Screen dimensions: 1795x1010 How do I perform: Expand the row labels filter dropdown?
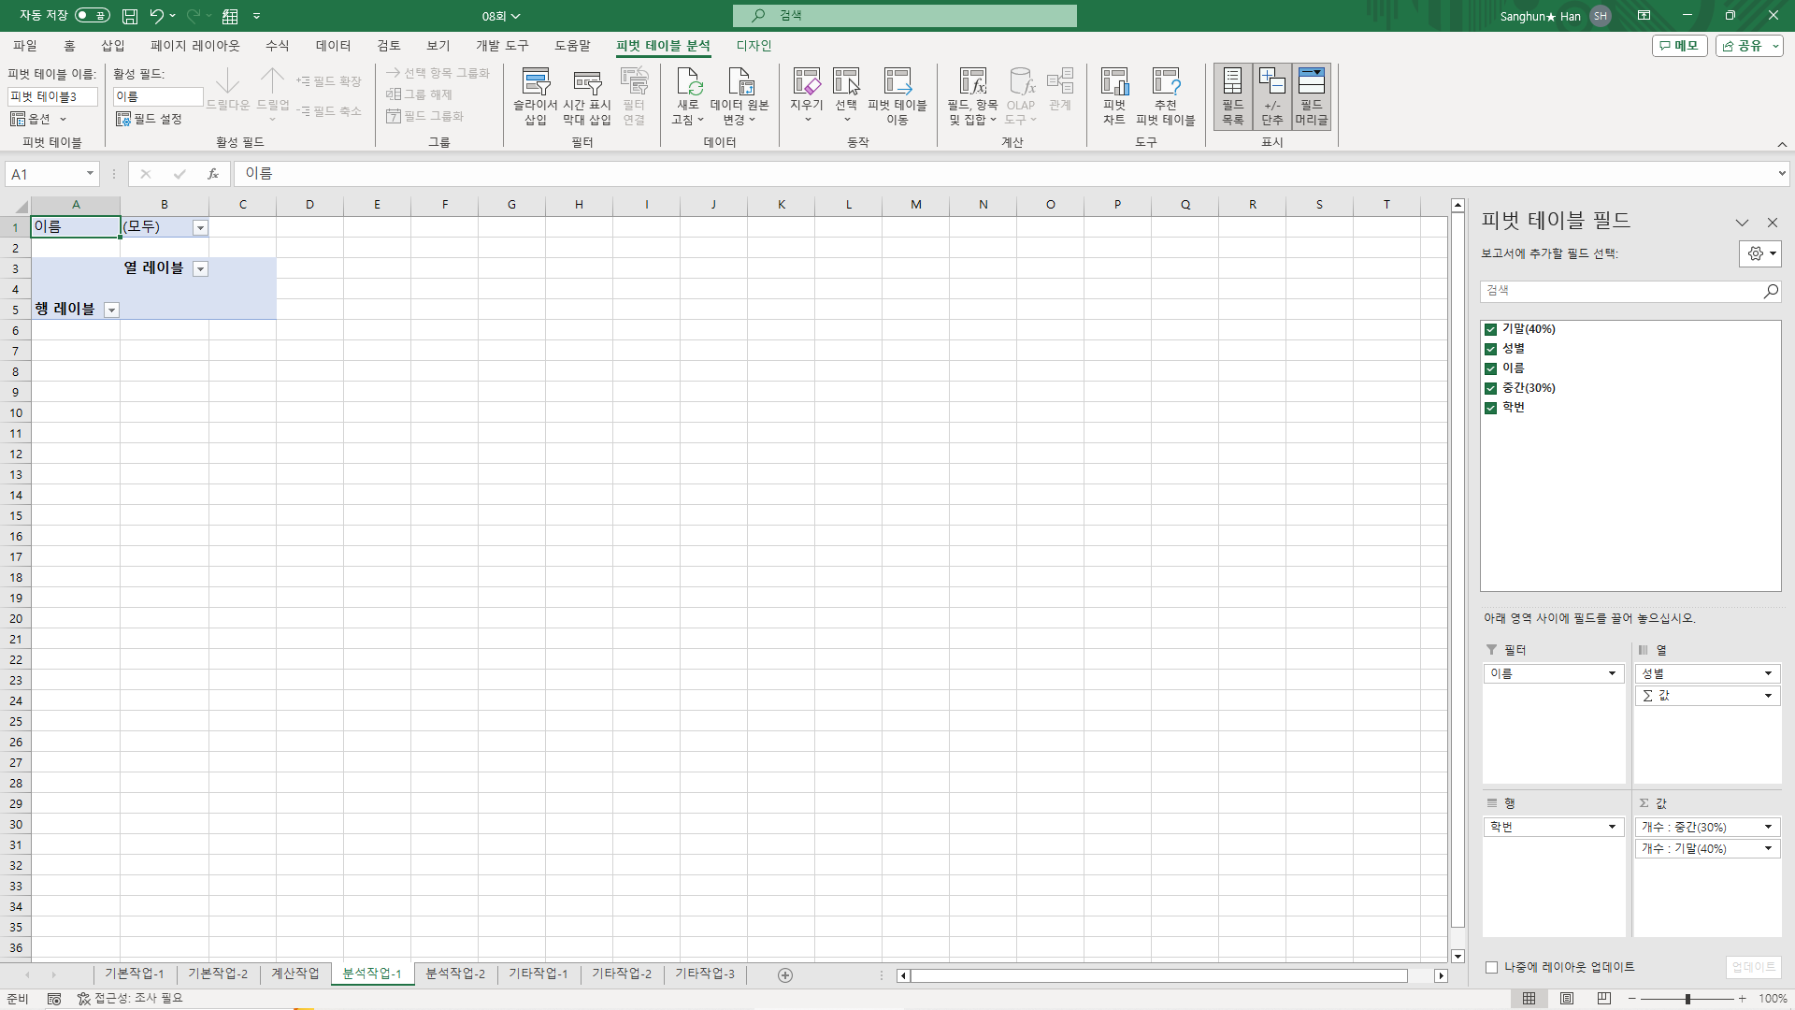point(111,310)
